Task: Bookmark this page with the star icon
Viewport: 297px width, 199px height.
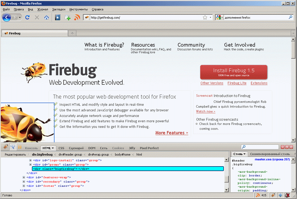Action: [205, 18]
